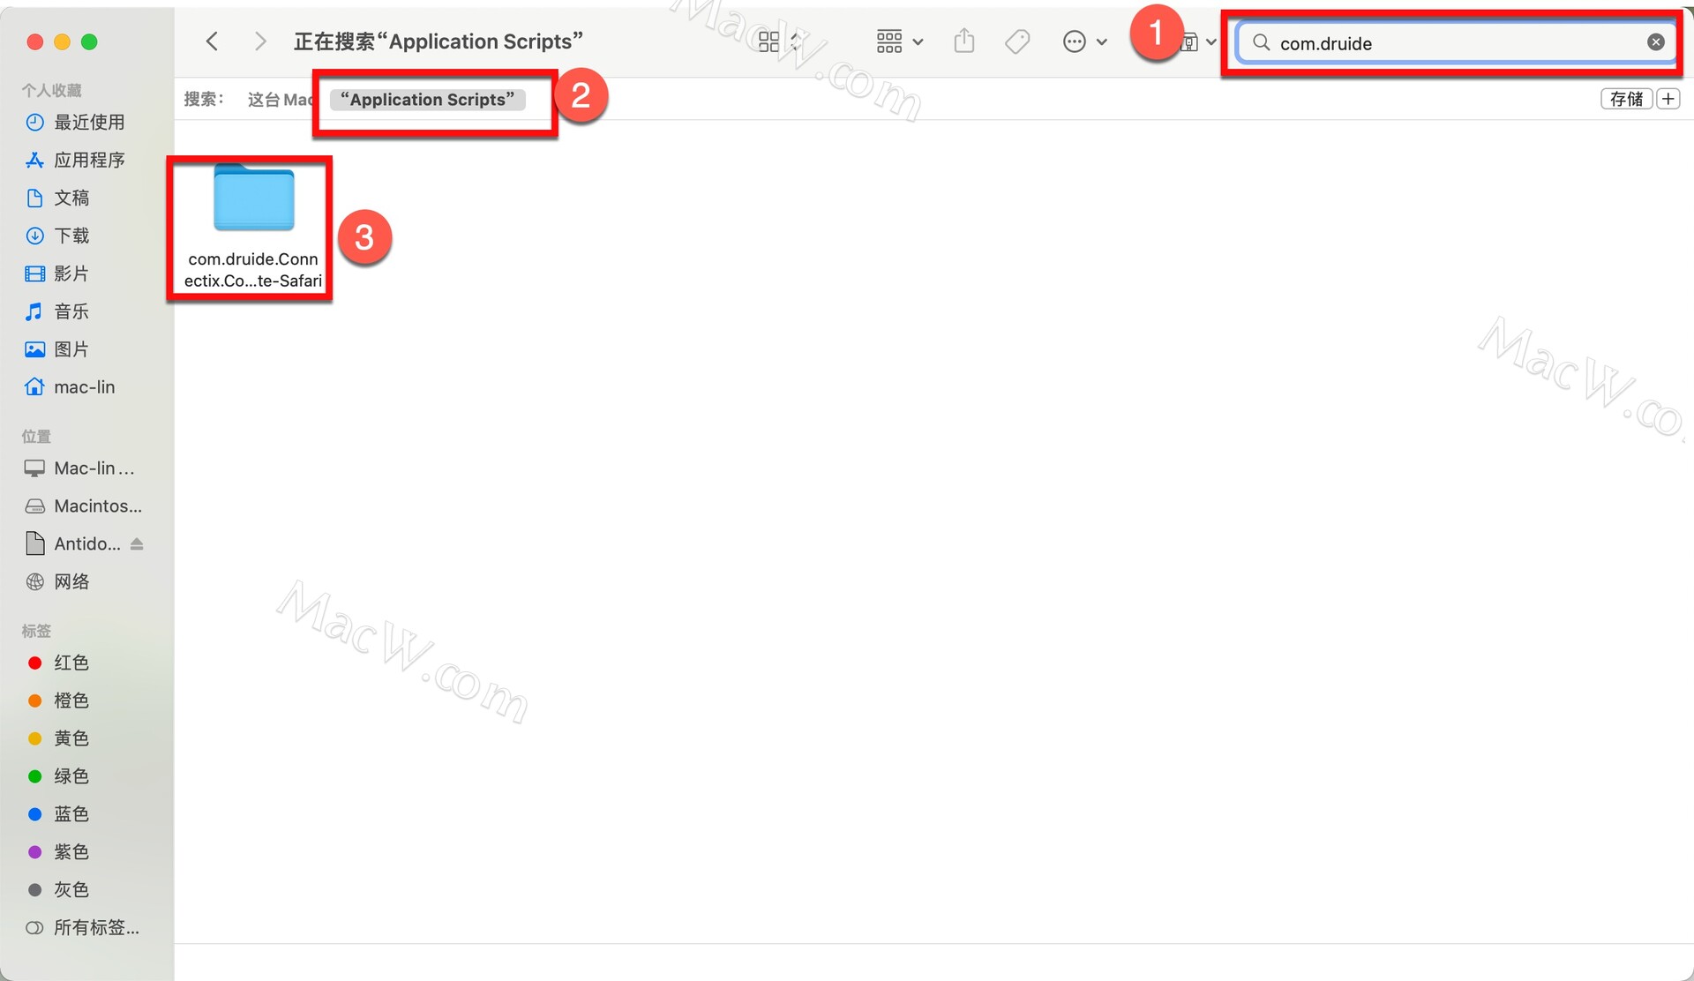Minimize the Finder window with the yellow button
The width and height of the screenshot is (1694, 981).
point(62,41)
